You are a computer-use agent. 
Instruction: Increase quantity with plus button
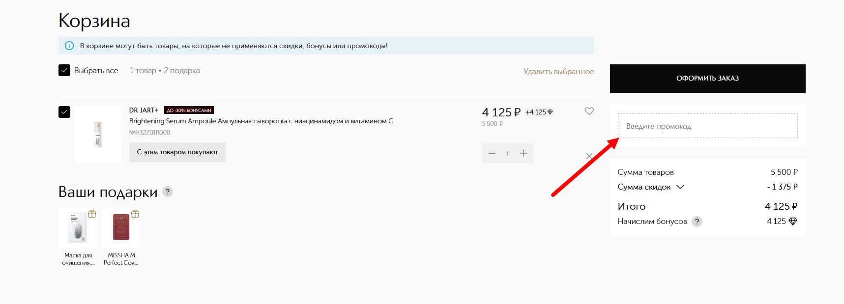(x=524, y=153)
